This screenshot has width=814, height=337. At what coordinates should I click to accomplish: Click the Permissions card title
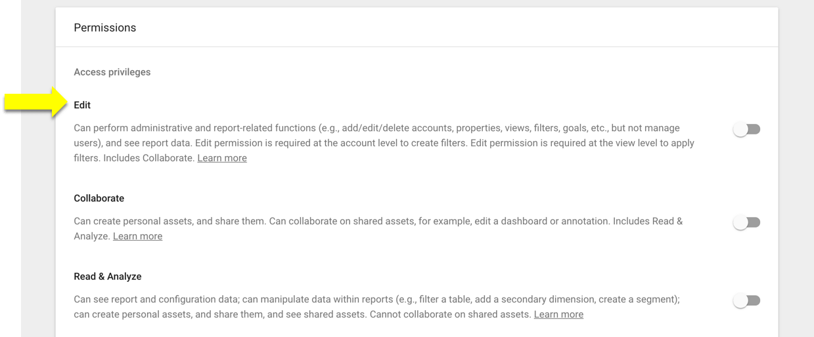pyautogui.click(x=105, y=28)
